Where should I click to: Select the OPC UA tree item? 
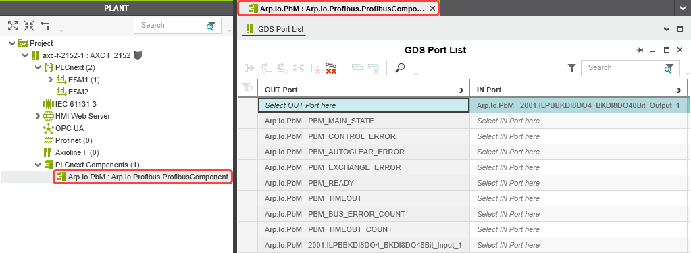(x=70, y=128)
